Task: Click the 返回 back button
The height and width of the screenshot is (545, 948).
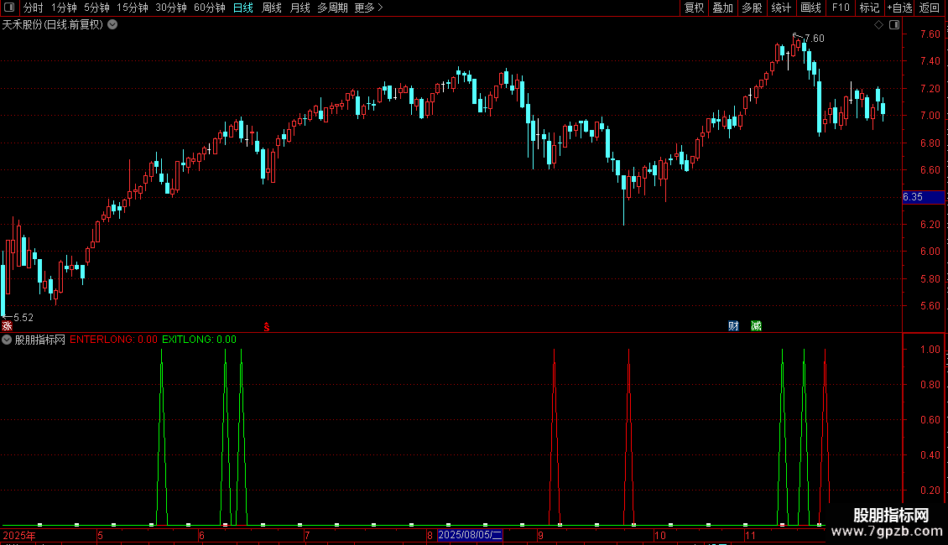Action: [x=930, y=8]
